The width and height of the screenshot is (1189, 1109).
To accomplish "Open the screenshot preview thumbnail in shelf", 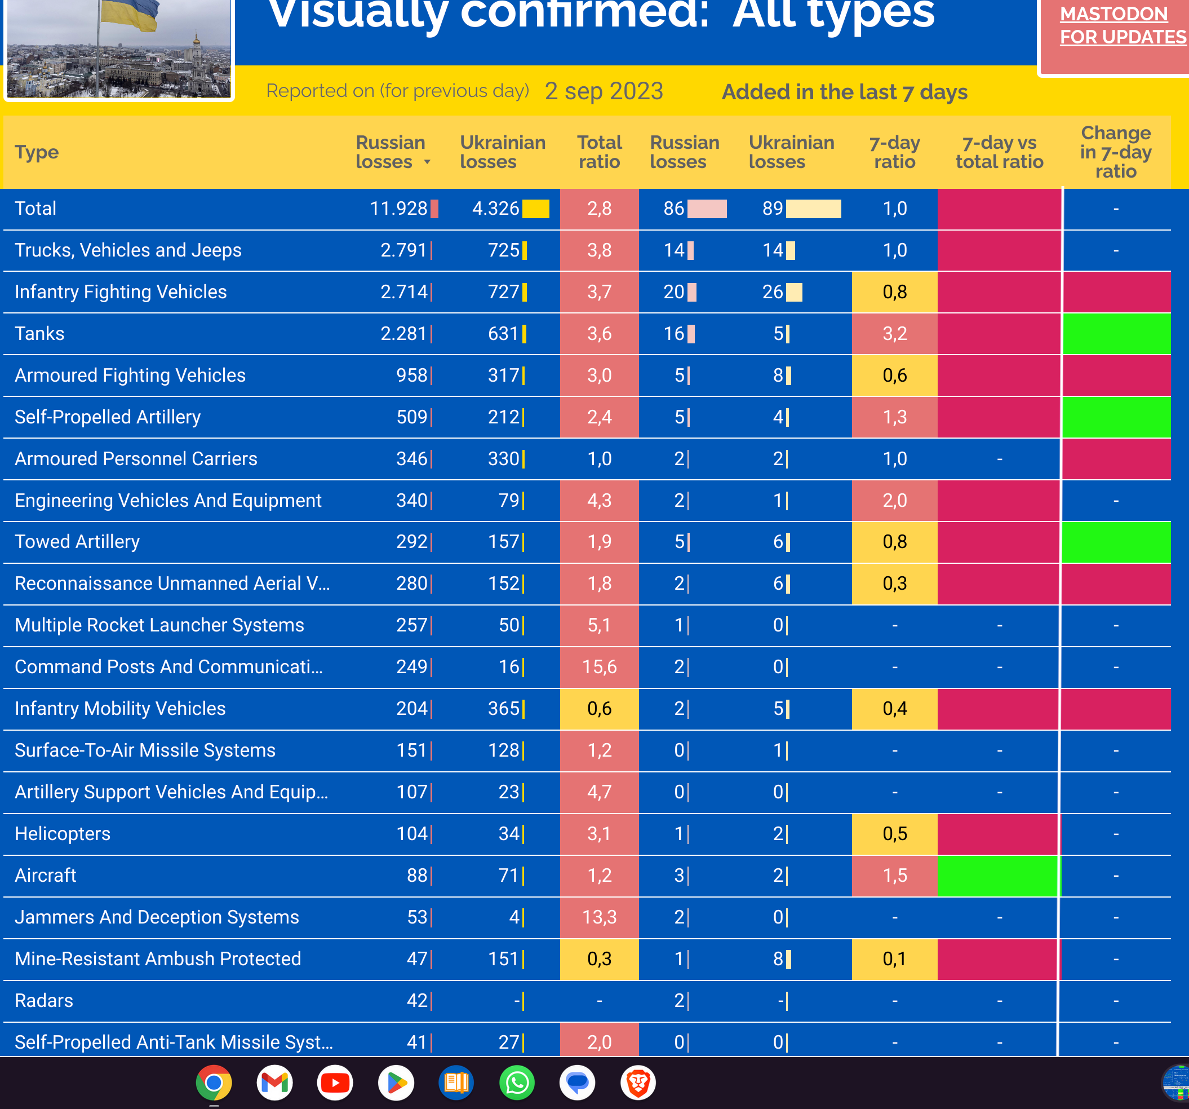I will point(1176,1082).
